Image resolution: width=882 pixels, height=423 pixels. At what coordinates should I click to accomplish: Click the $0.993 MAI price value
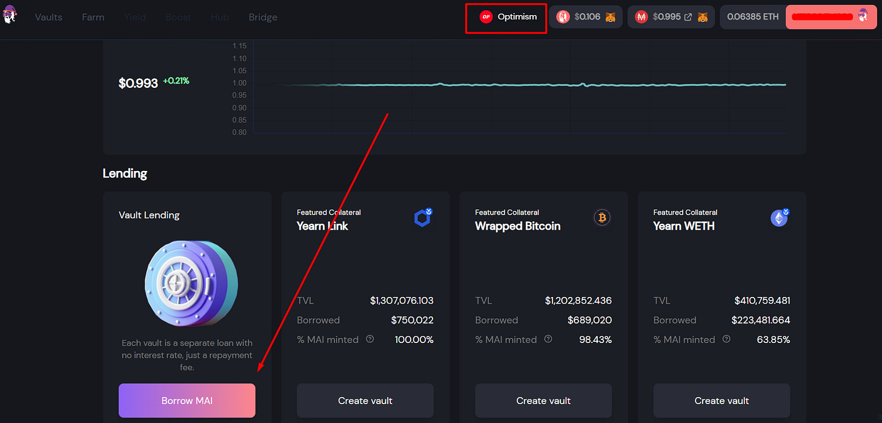point(138,83)
